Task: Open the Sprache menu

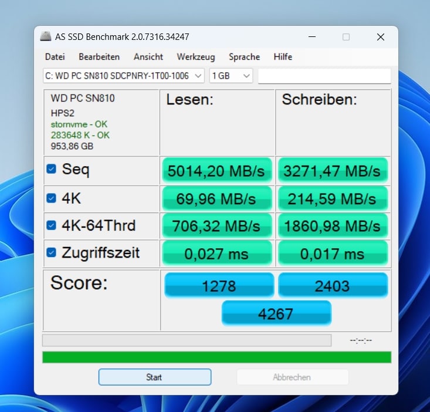Action: (244, 57)
